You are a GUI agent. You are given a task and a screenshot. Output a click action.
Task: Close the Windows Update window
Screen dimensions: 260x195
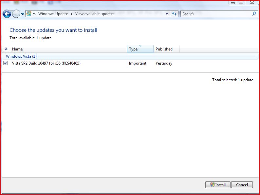coord(252,3)
